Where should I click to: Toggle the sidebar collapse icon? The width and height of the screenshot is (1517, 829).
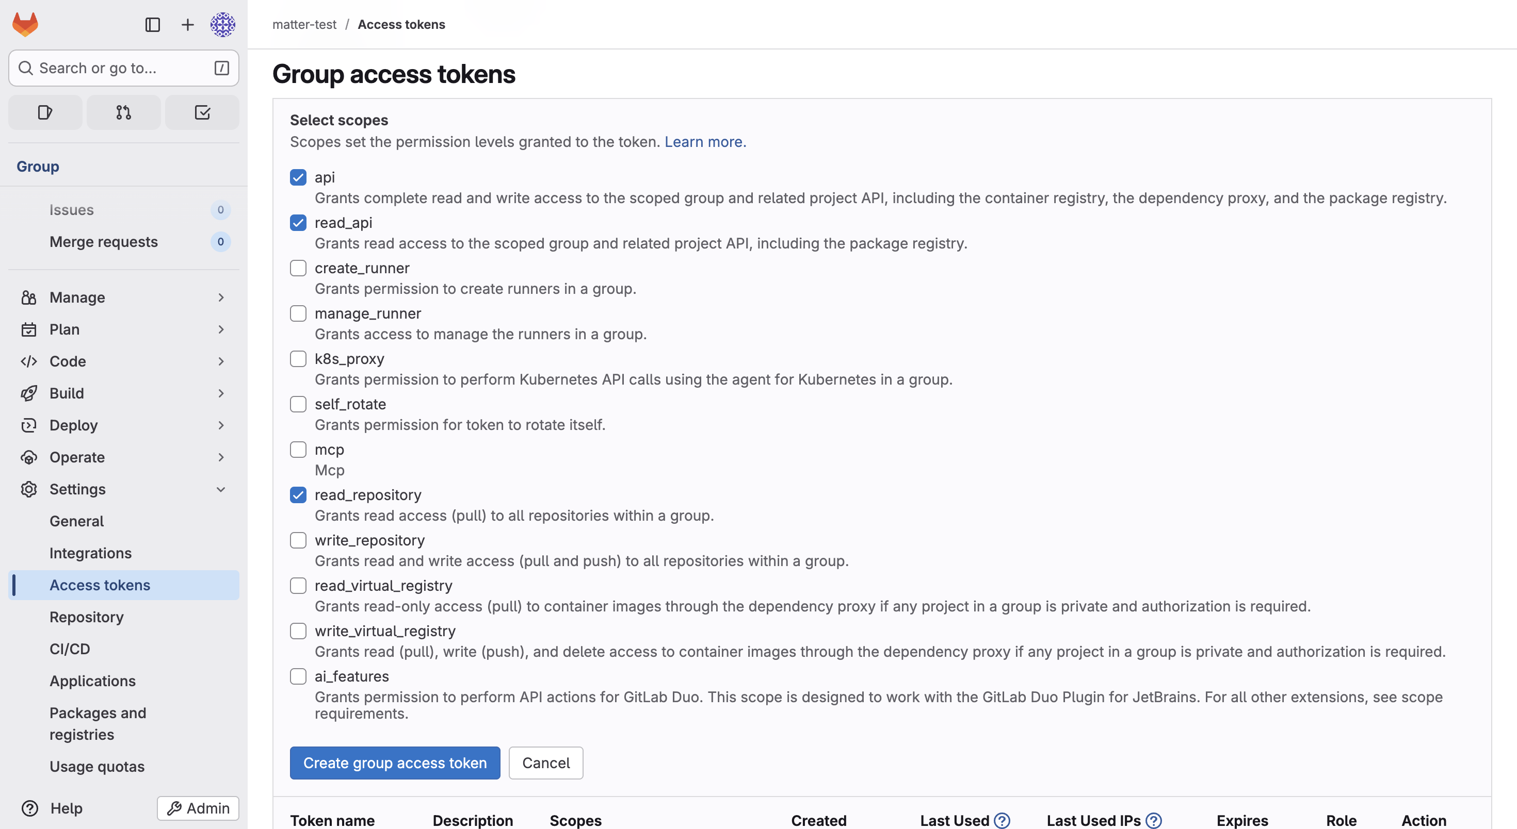click(153, 24)
